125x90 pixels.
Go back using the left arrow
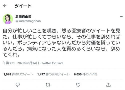tap(5, 6)
